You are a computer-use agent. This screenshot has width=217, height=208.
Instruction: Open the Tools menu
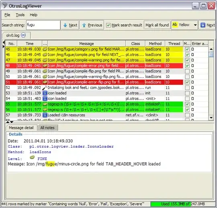[x=20, y=15]
